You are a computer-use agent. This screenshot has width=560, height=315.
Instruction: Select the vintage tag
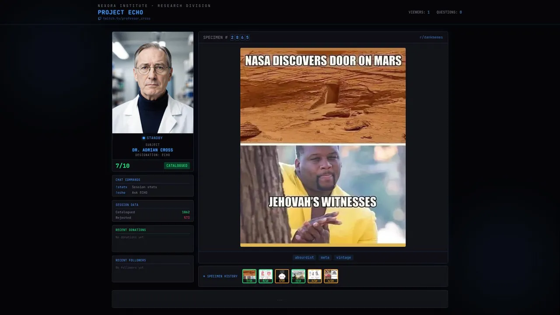pyautogui.click(x=343, y=258)
